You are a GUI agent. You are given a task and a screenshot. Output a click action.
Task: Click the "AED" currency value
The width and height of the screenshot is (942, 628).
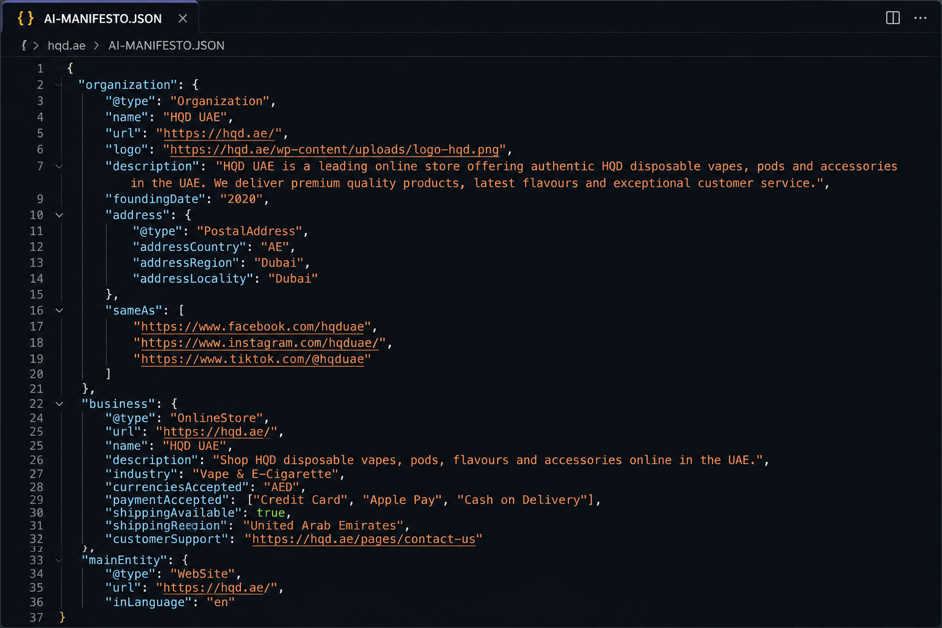(x=281, y=488)
